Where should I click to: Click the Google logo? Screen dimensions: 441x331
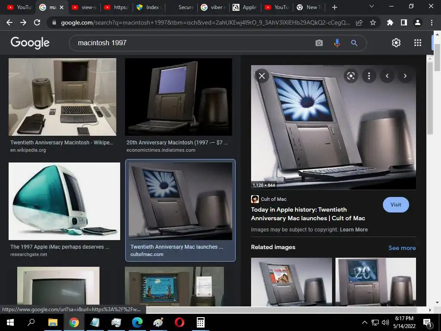tap(30, 43)
